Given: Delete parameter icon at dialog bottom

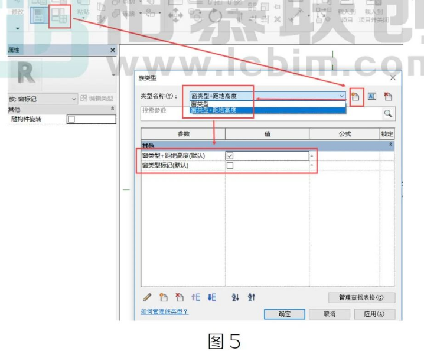Looking at the screenshot, I should (x=179, y=297).
